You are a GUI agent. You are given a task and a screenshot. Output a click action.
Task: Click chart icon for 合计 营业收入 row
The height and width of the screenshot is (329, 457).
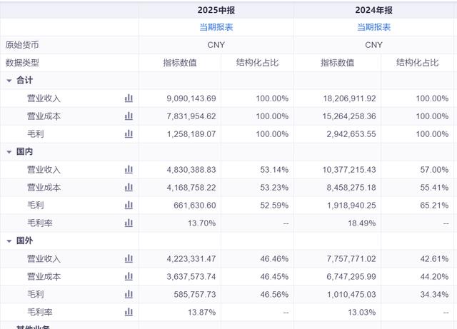[x=129, y=98]
